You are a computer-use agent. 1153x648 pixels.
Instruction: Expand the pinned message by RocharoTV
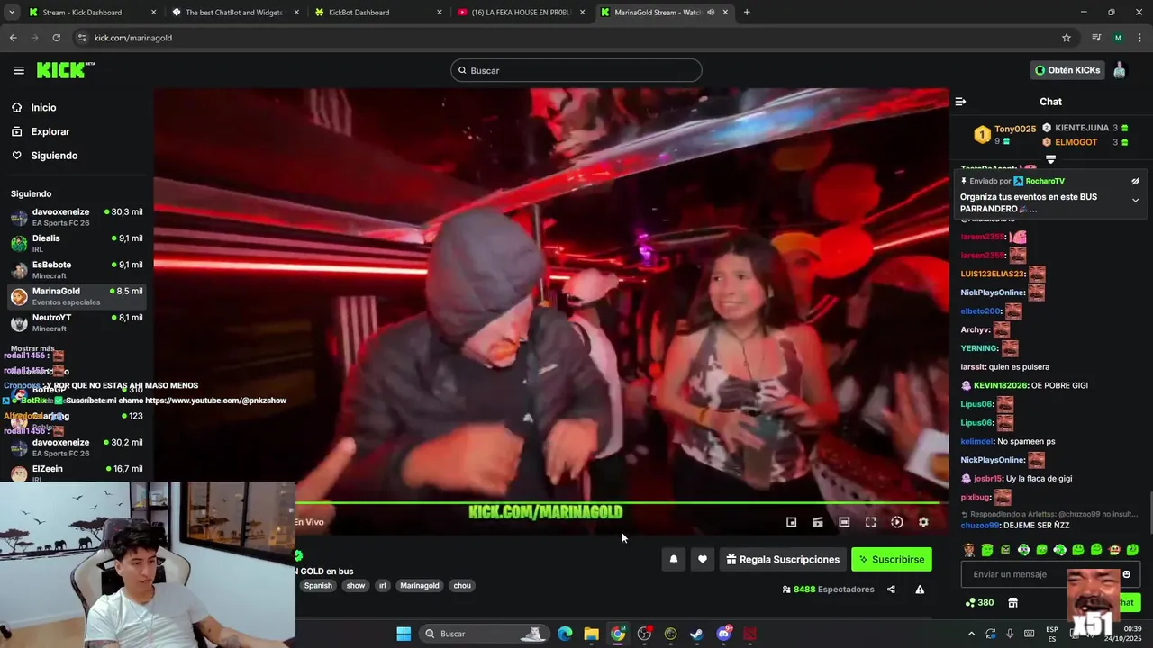pyautogui.click(x=1135, y=201)
